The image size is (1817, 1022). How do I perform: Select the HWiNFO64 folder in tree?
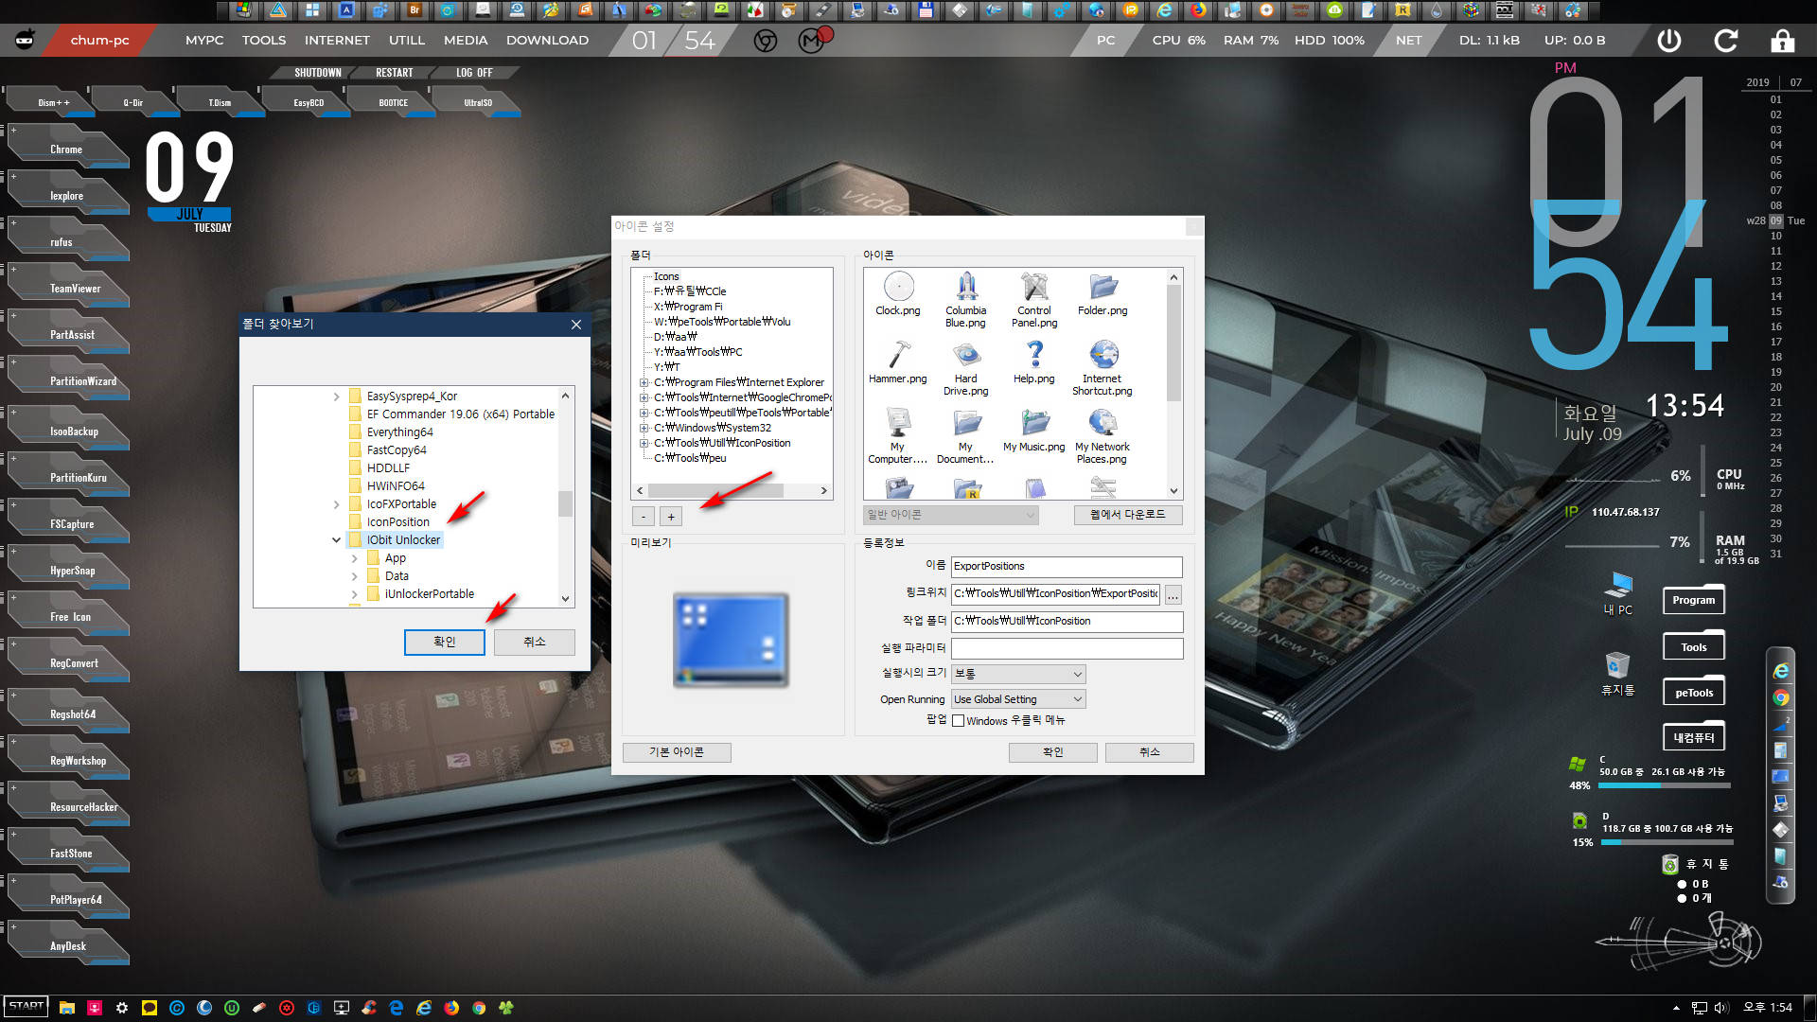click(396, 486)
